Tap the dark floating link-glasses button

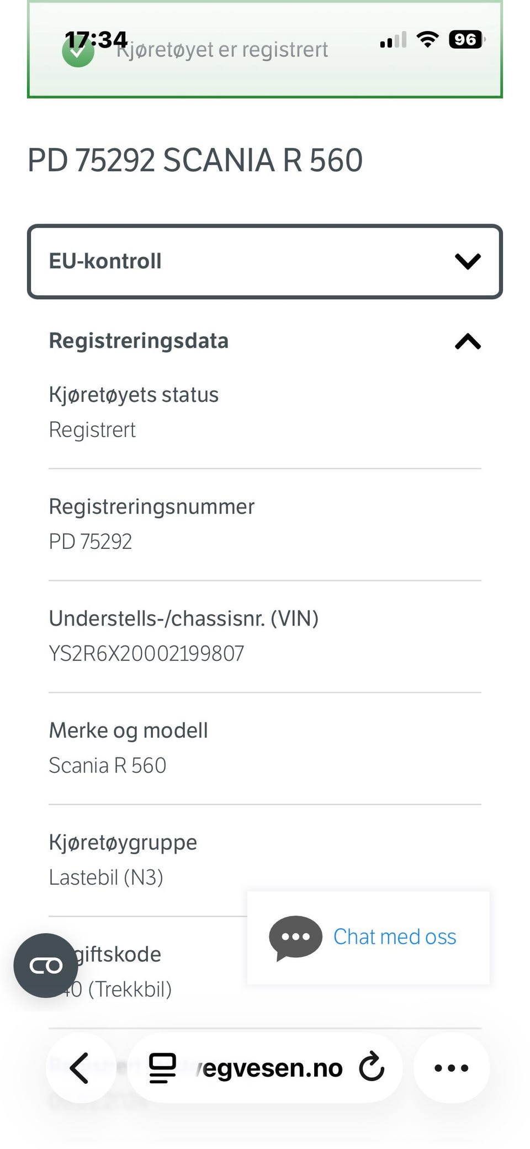tap(46, 966)
